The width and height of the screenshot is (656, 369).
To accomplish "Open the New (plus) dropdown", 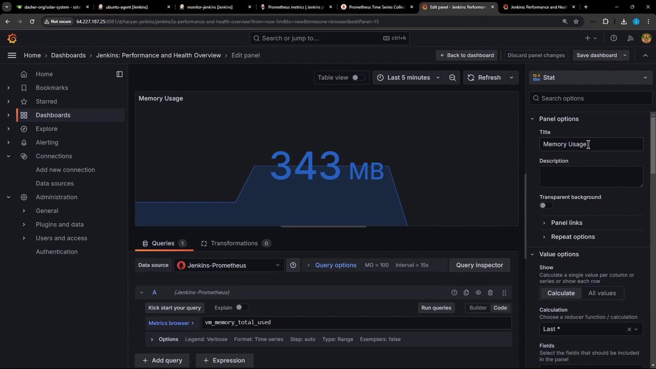I will [591, 38].
